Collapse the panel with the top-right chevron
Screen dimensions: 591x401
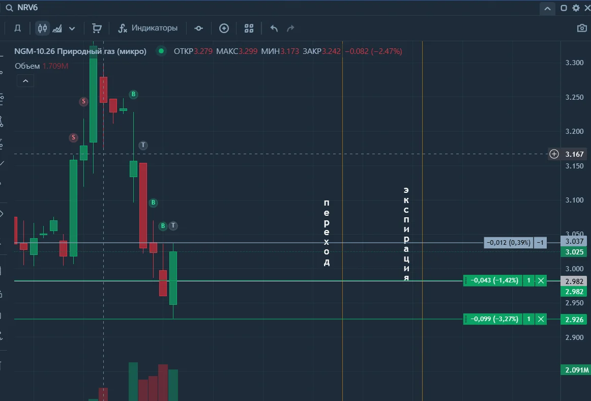point(547,8)
